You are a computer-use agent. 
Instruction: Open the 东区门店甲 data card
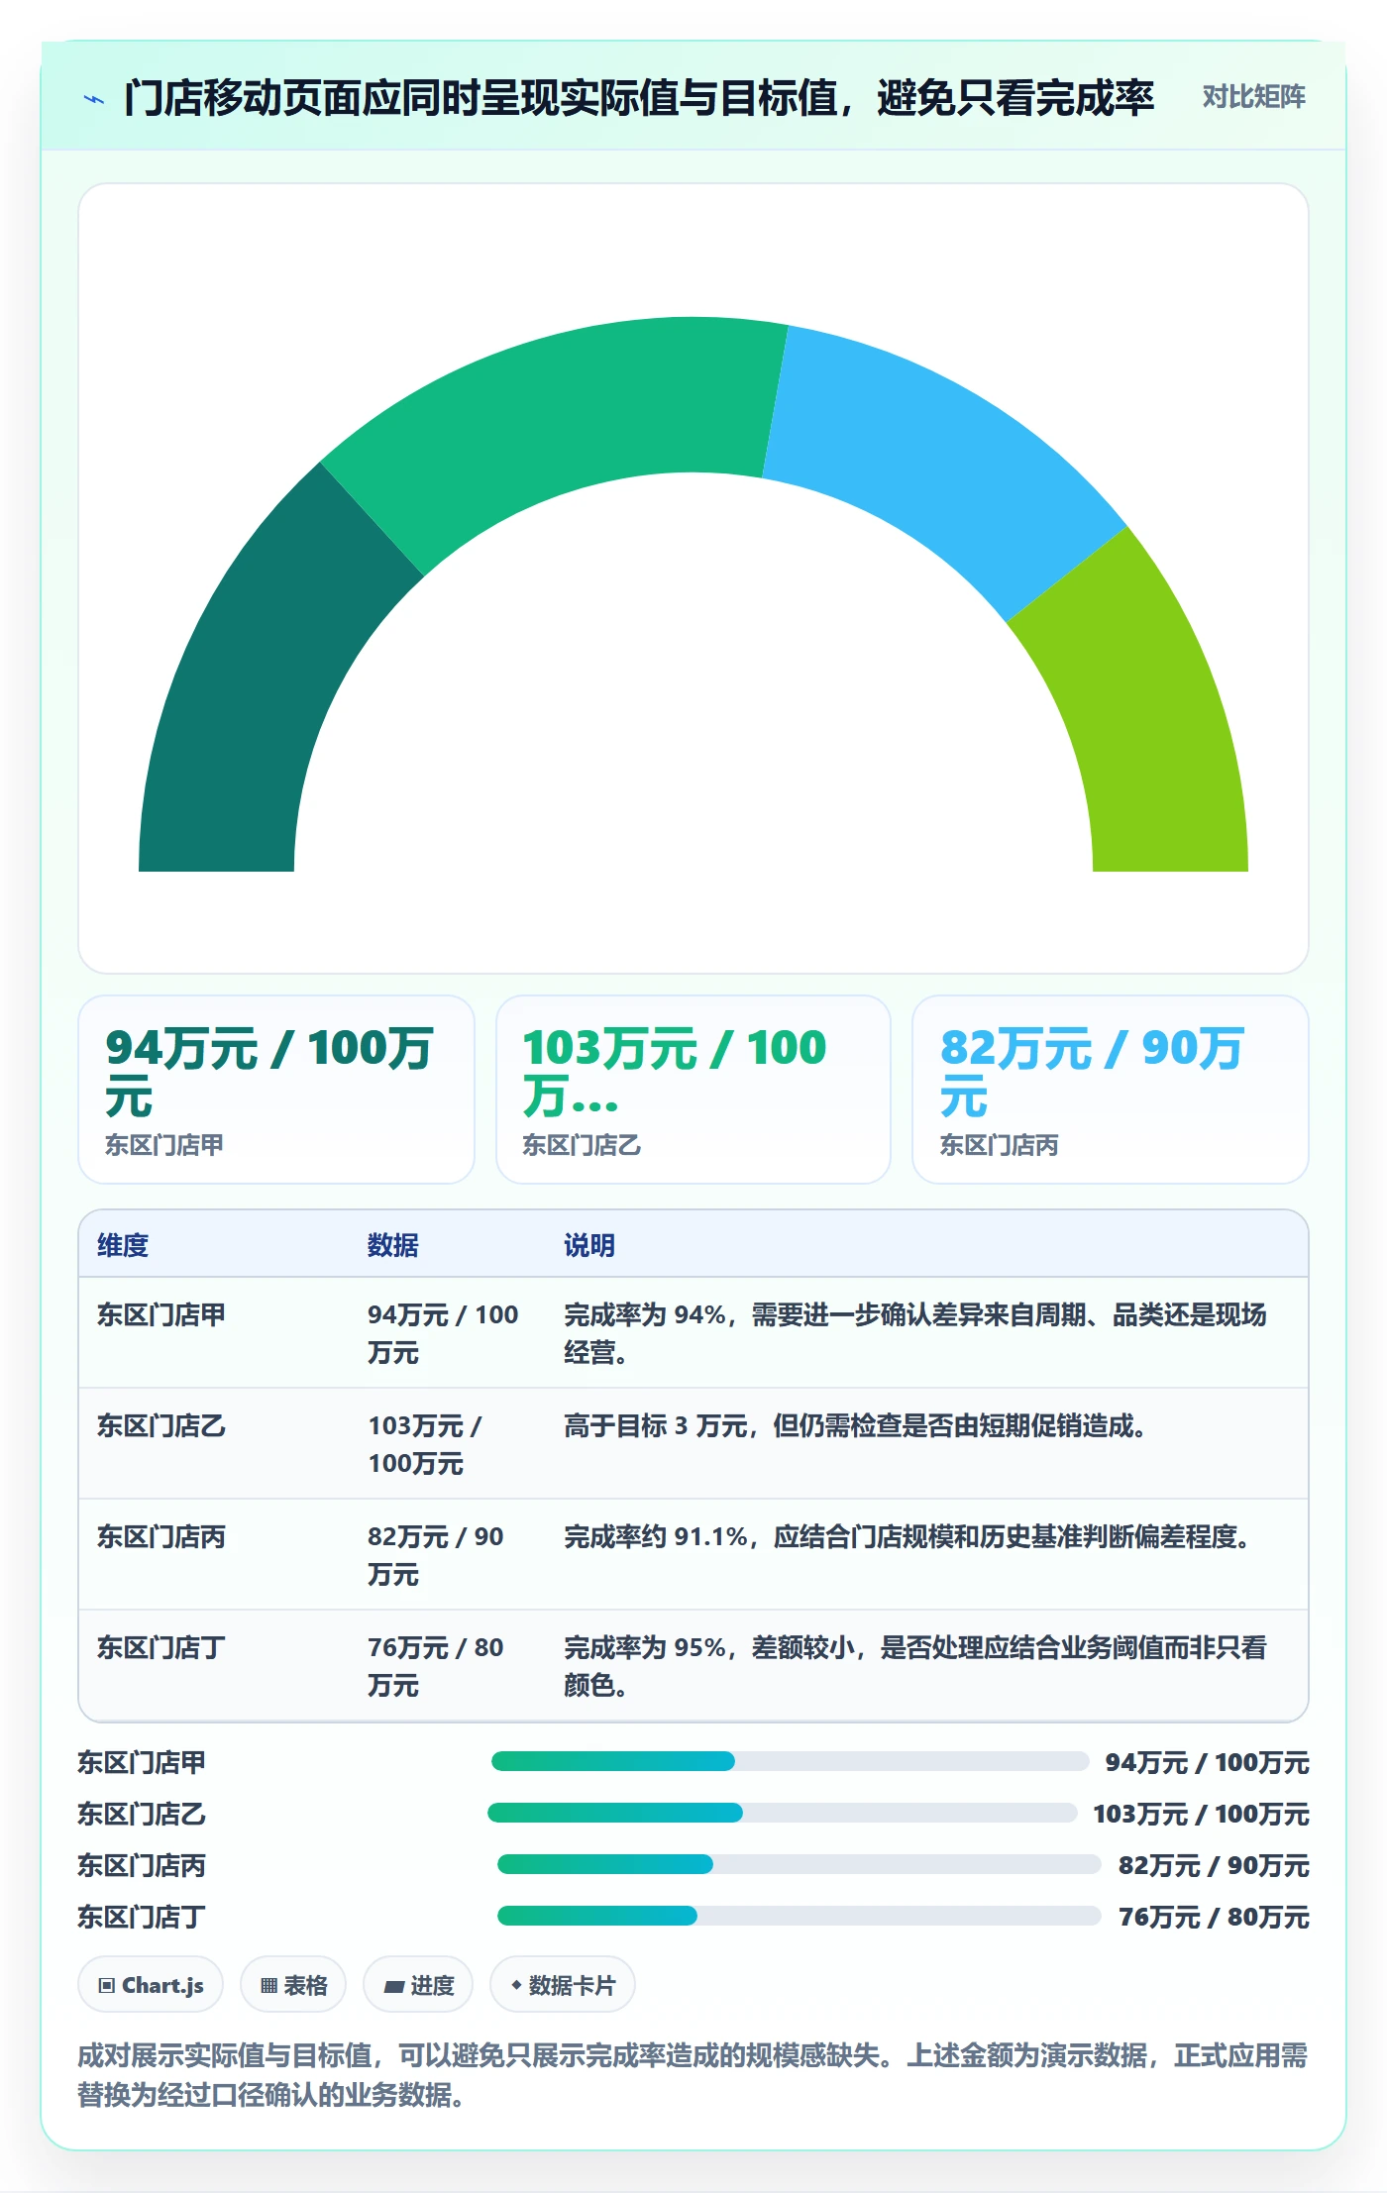[276, 1090]
